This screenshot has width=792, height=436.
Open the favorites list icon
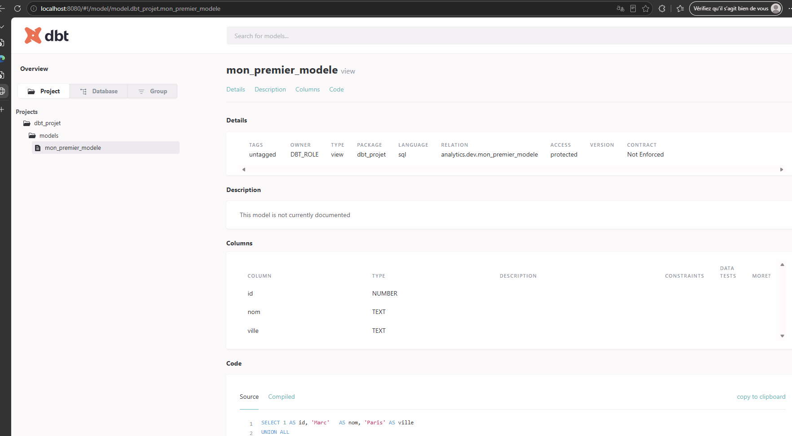[x=680, y=9]
